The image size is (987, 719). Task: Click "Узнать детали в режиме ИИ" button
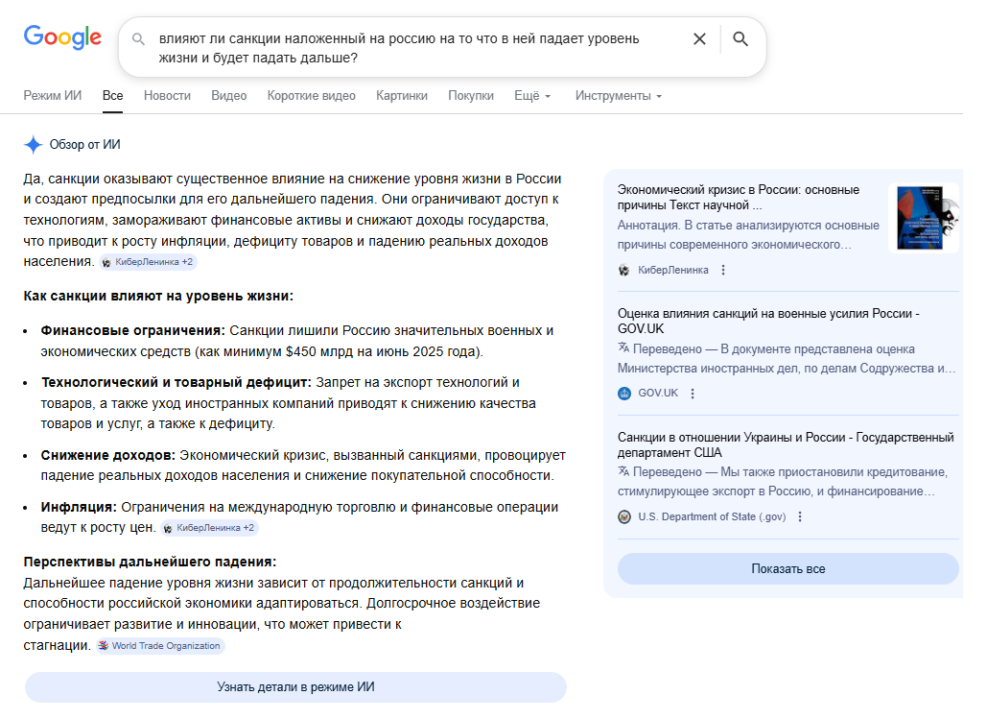click(x=295, y=687)
